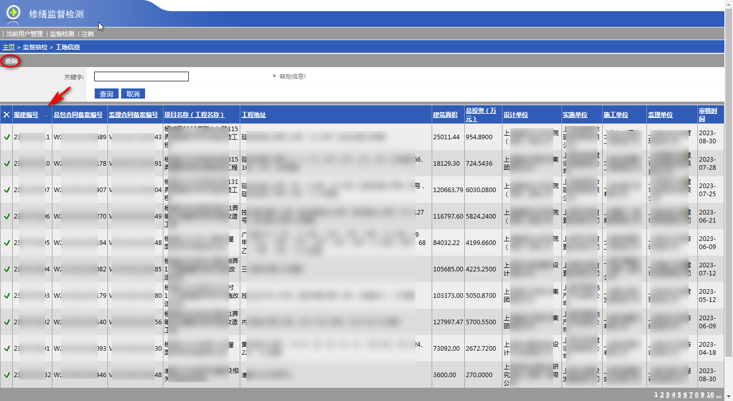Select checkmark of row with area 84032.22

(x=7, y=243)
